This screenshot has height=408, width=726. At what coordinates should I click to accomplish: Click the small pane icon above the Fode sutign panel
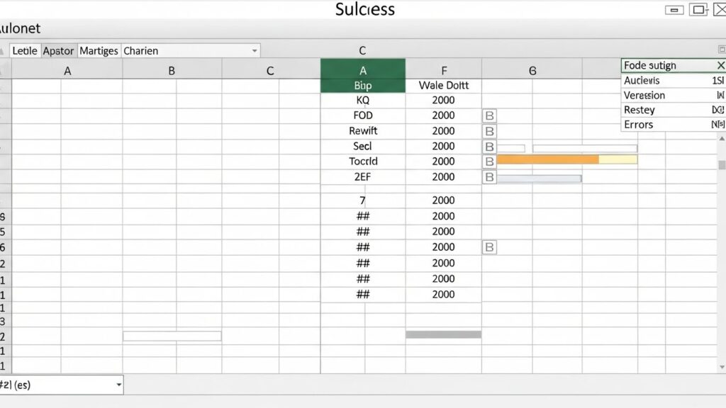722,50
